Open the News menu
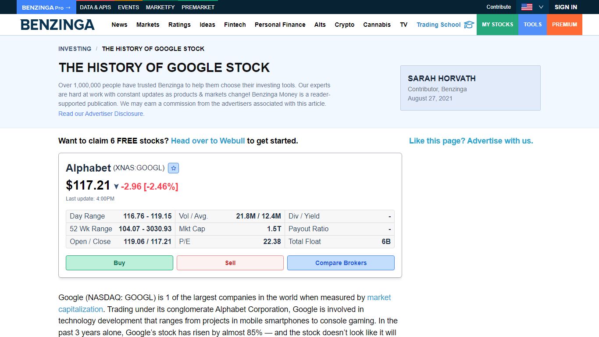 [x=119, y=25]
